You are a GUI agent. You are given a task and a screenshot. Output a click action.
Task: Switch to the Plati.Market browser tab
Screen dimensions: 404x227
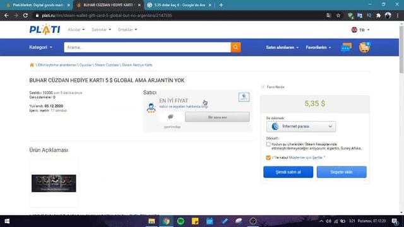[38, 5]
